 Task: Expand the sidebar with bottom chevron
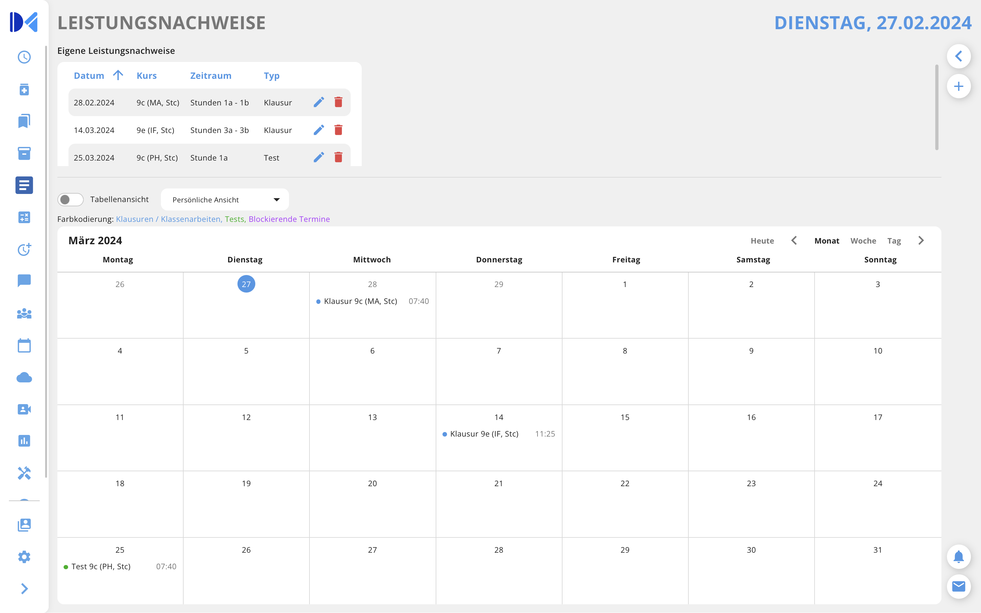pos(24,589)
